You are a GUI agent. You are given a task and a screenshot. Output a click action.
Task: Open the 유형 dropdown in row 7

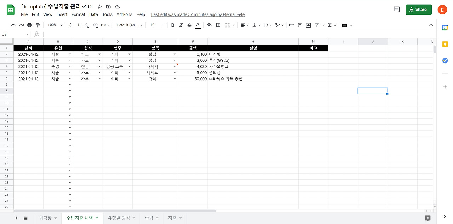[x=69, y=84]
